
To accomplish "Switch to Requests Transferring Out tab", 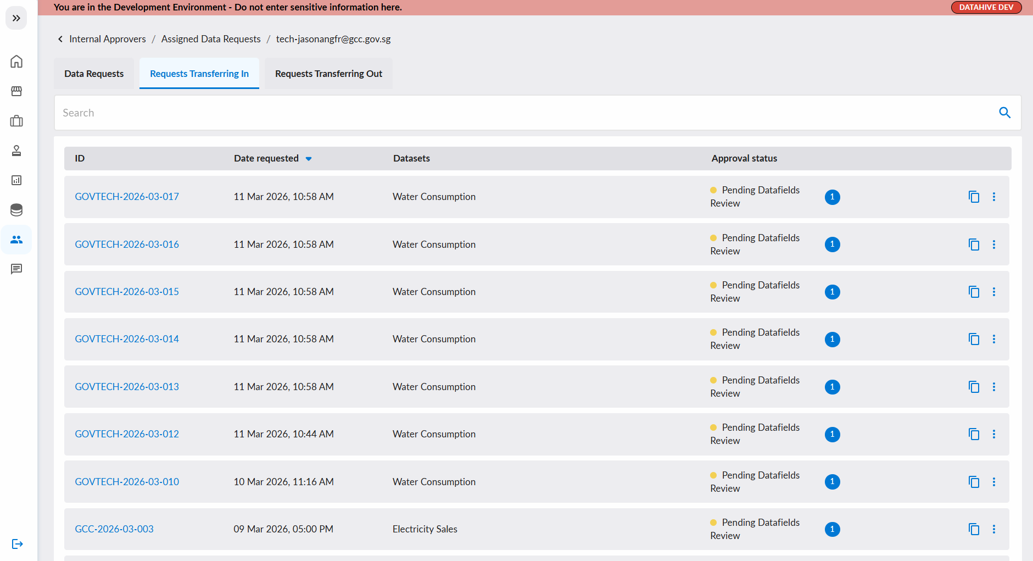I will click(x=328, y=74).
